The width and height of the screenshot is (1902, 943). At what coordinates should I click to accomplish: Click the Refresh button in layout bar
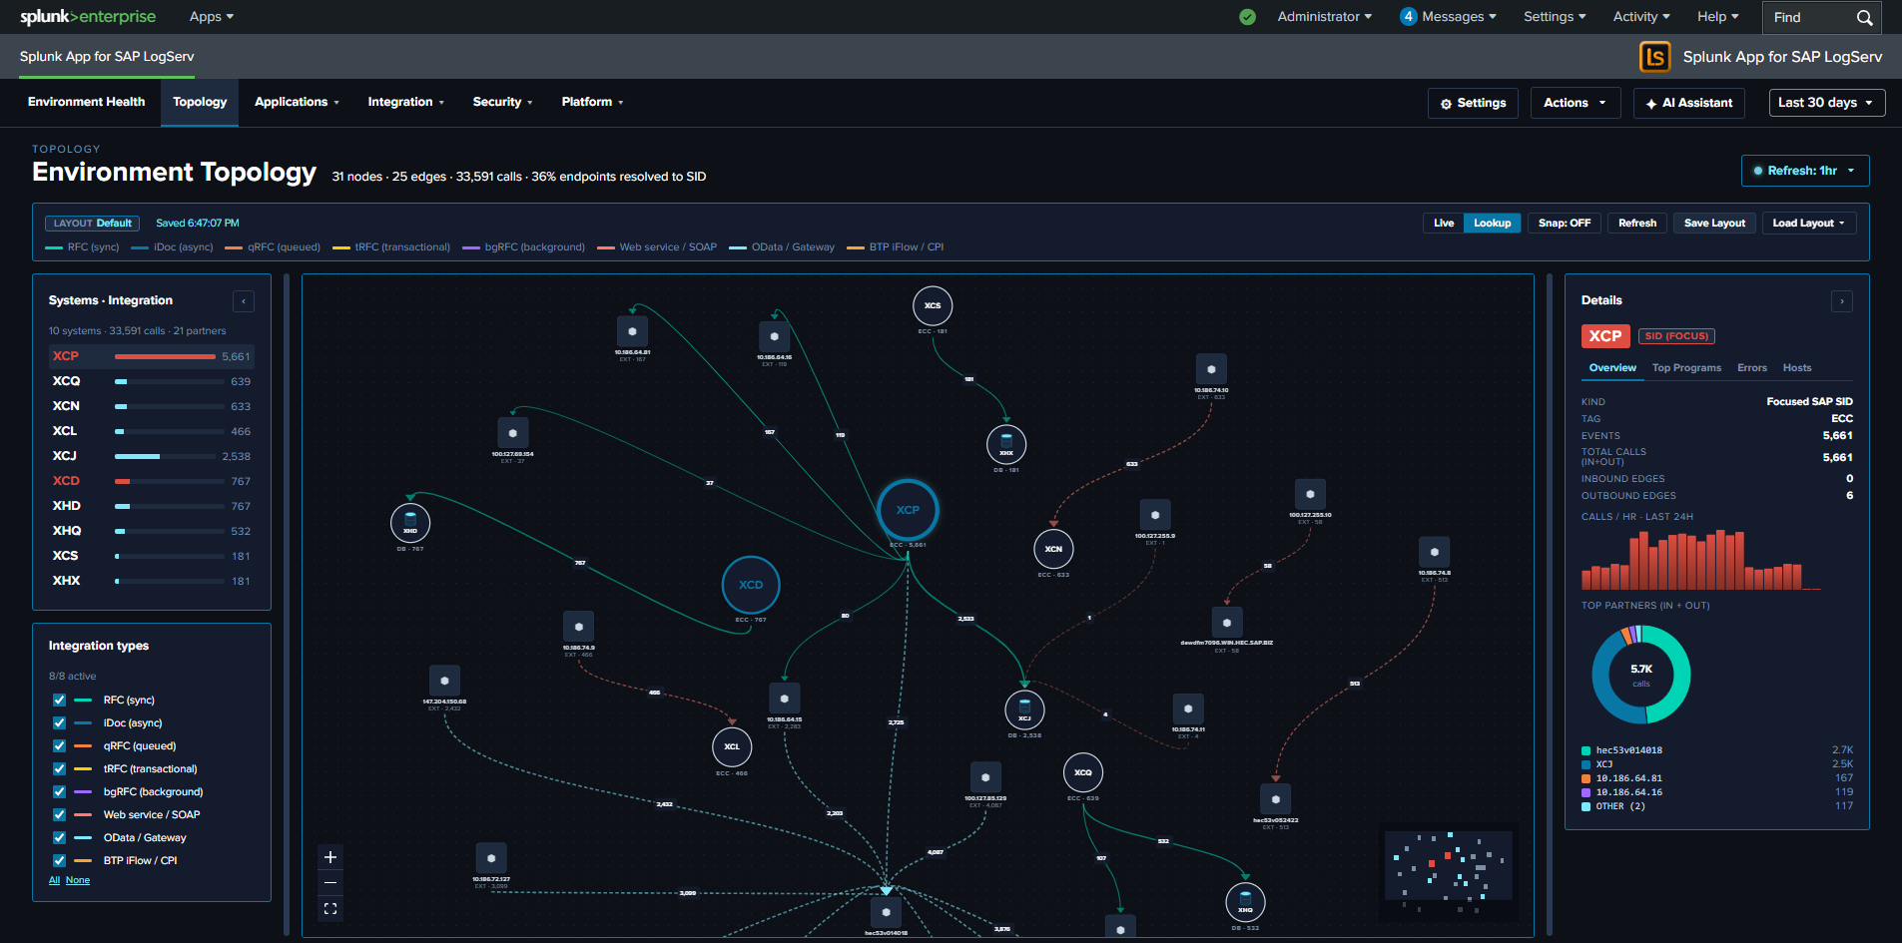click(x=1637, y=224)
